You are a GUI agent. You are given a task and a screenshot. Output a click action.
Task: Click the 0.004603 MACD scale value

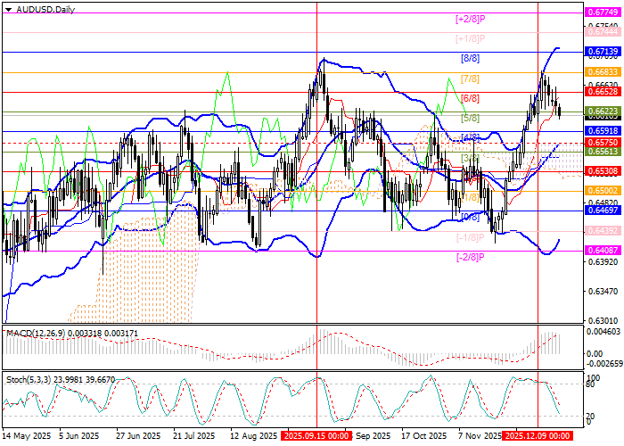(602, 331)
